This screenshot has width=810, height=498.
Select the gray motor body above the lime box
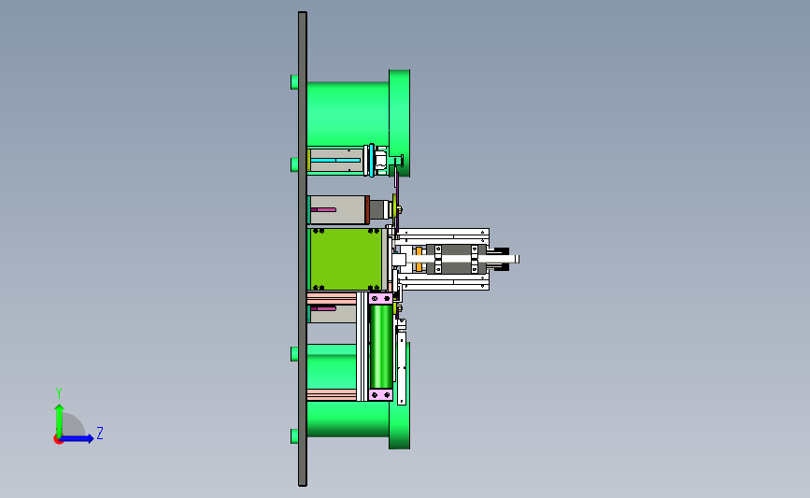click(x=338, y=209)
